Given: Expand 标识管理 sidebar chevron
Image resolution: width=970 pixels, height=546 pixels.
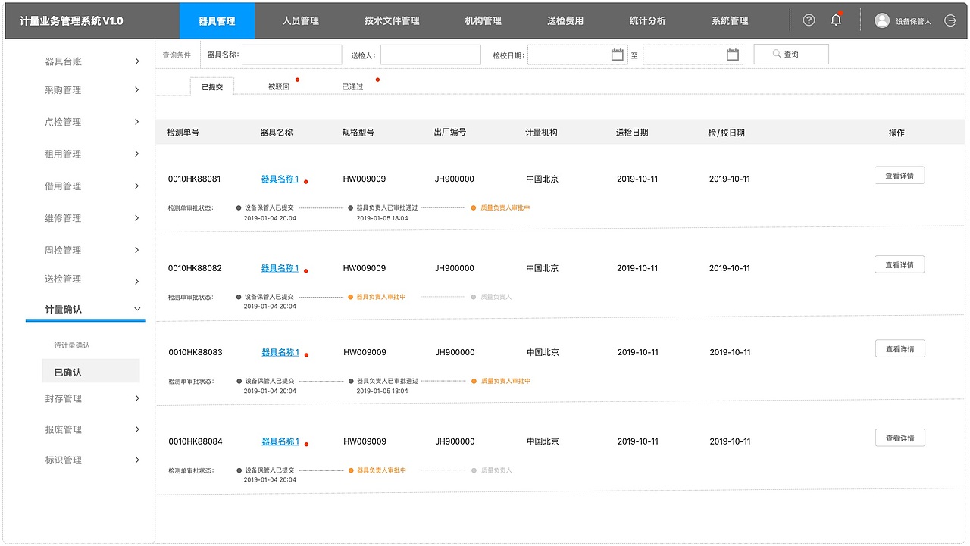Looking at the screenshot, I should 137,460.
